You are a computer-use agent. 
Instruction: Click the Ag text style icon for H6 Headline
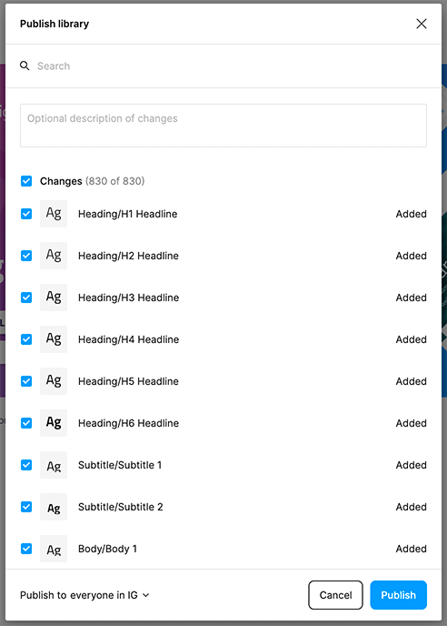[x=54, y=423]
